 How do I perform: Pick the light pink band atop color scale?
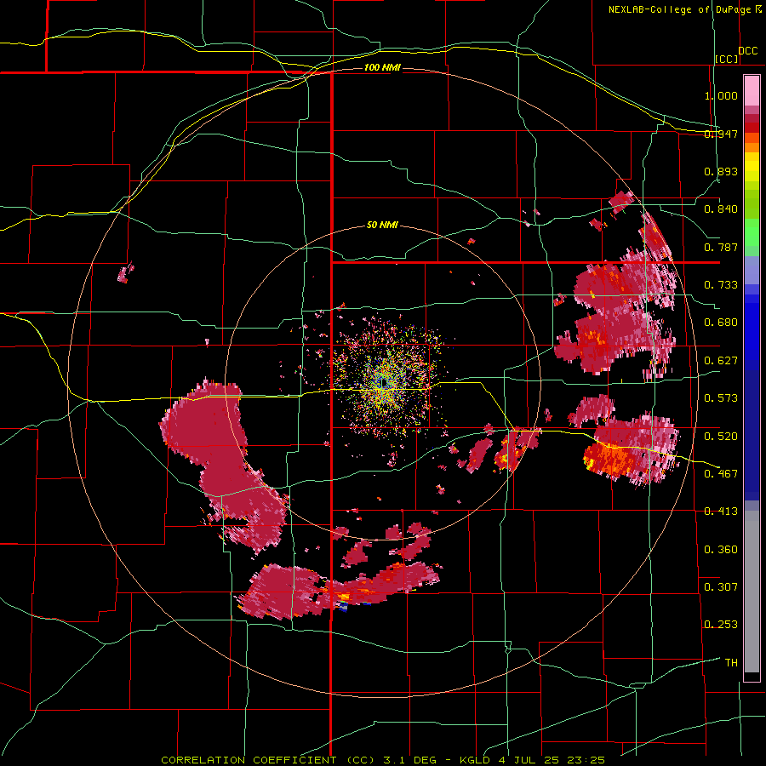[x=752, y=90]
